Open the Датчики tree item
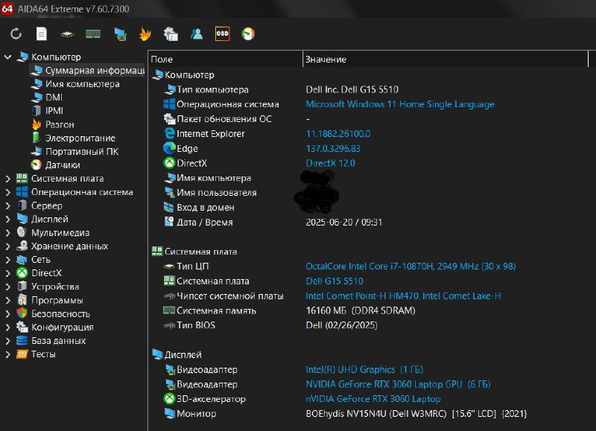This screenshot has height=431, width=596. 56,165
